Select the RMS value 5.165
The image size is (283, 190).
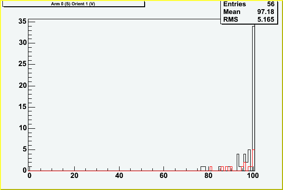(266, 19)
